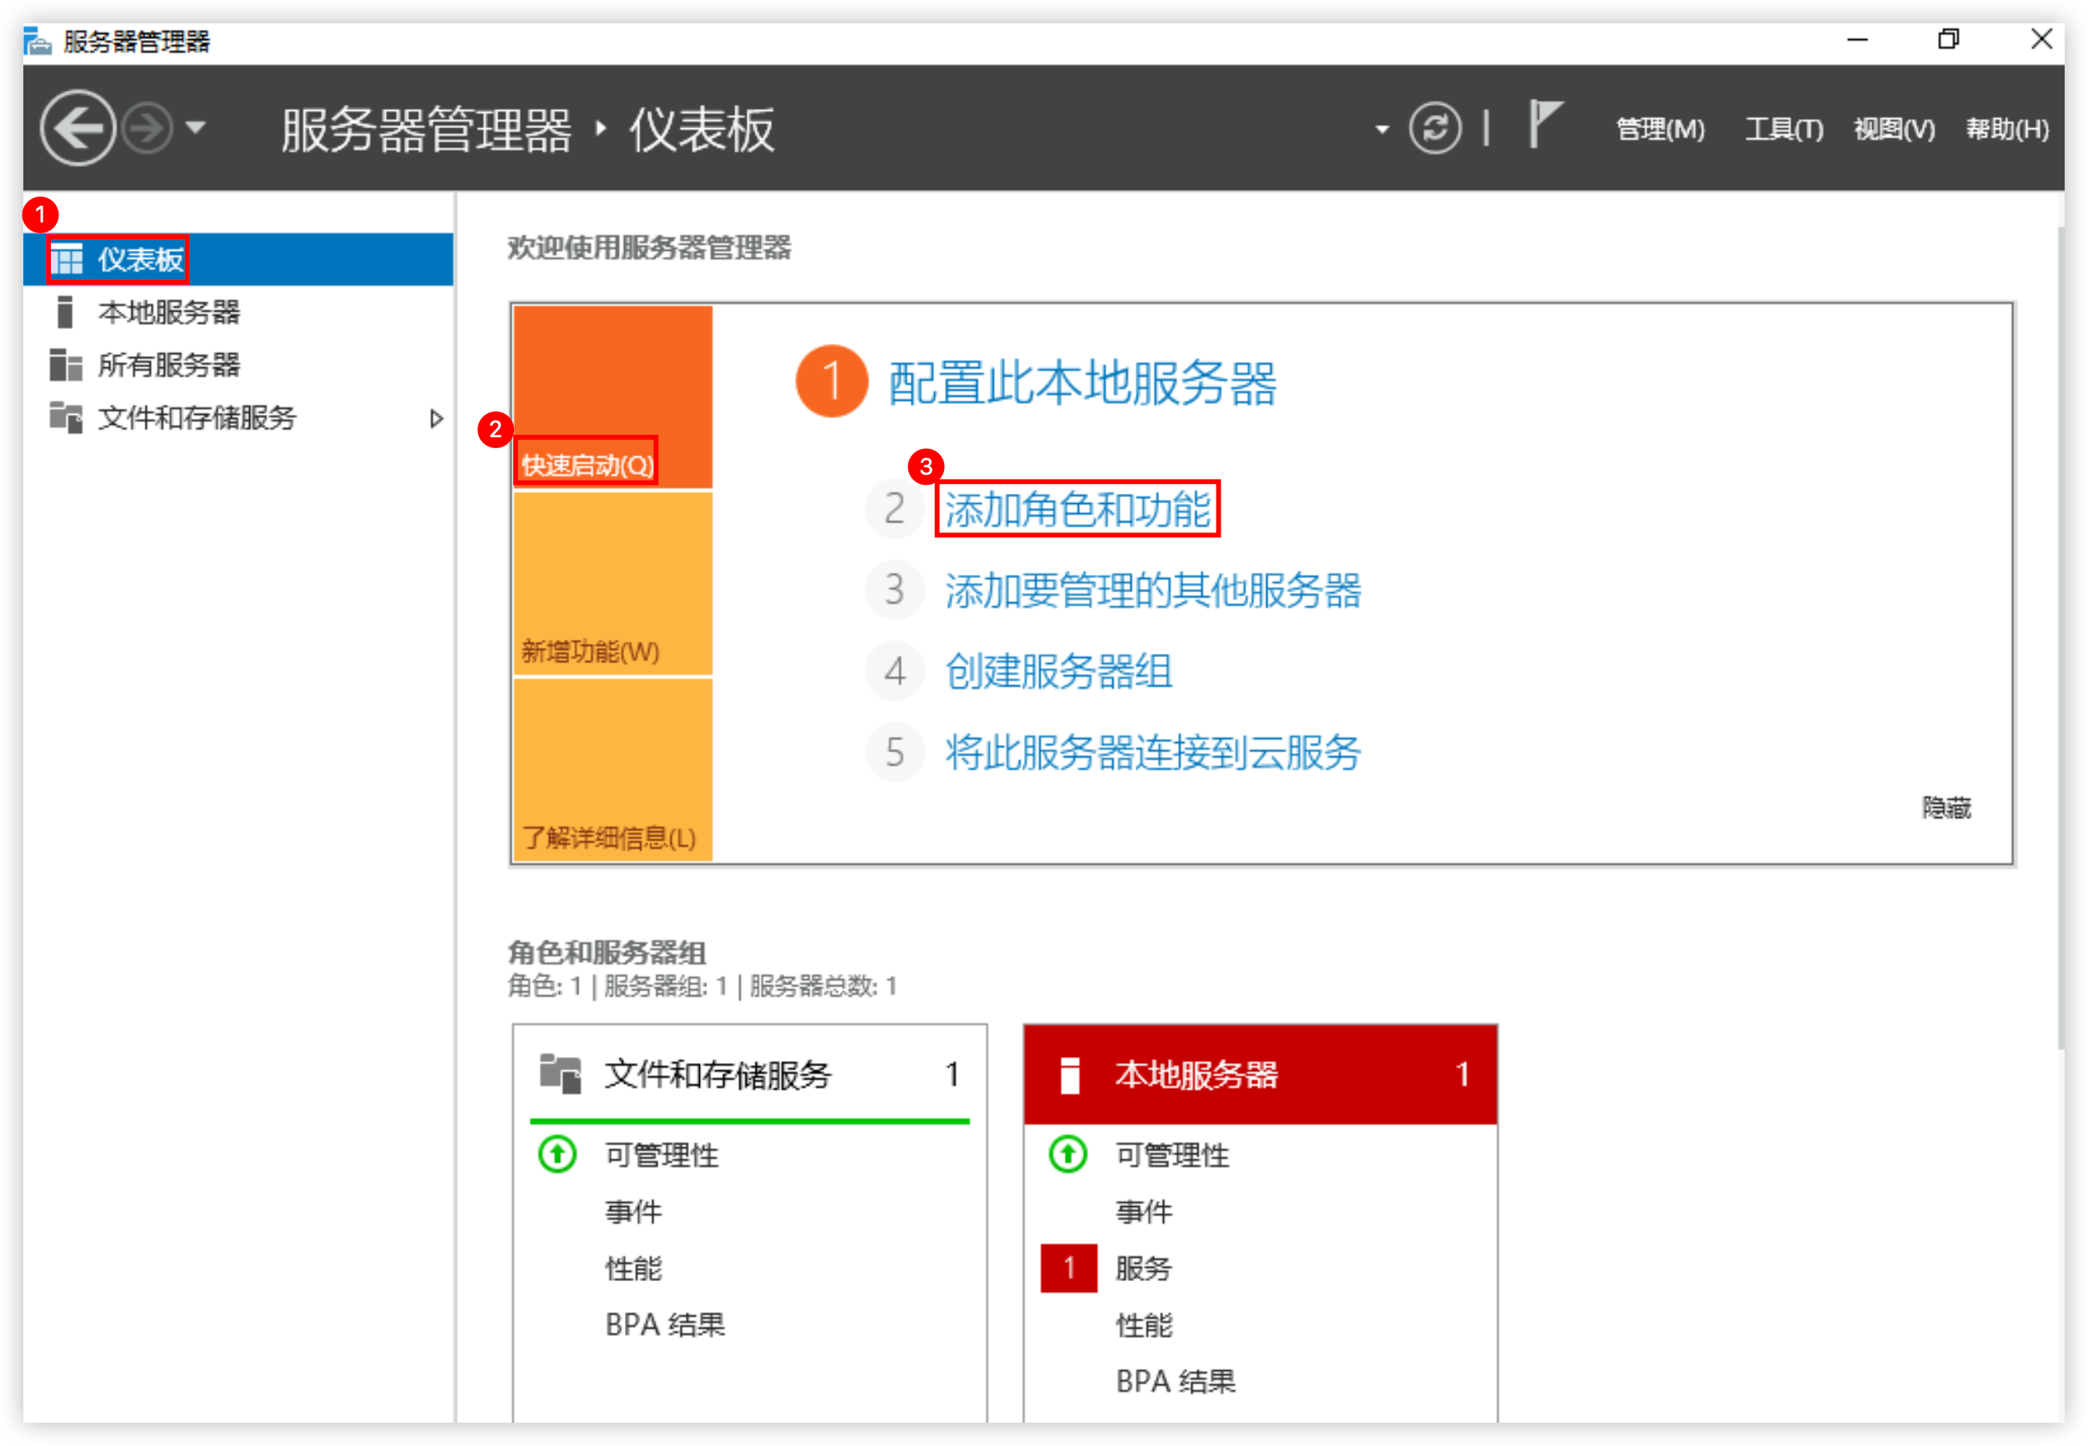Click the red services alert badge
2088x1446 pixels.
pyautogui.click(x=1068, y=1268)
